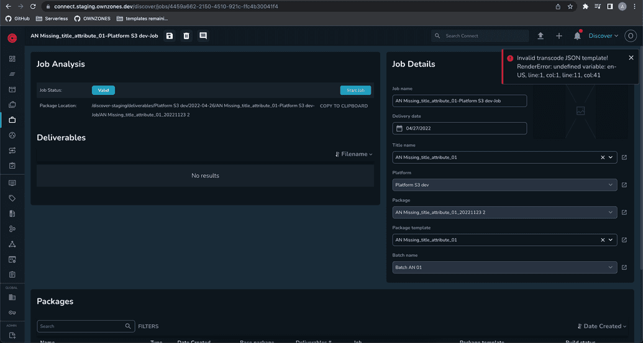The width and height of the screenshot is (643, 343).
Task: Click the Valid job status badge
Action: click(103, 90)
